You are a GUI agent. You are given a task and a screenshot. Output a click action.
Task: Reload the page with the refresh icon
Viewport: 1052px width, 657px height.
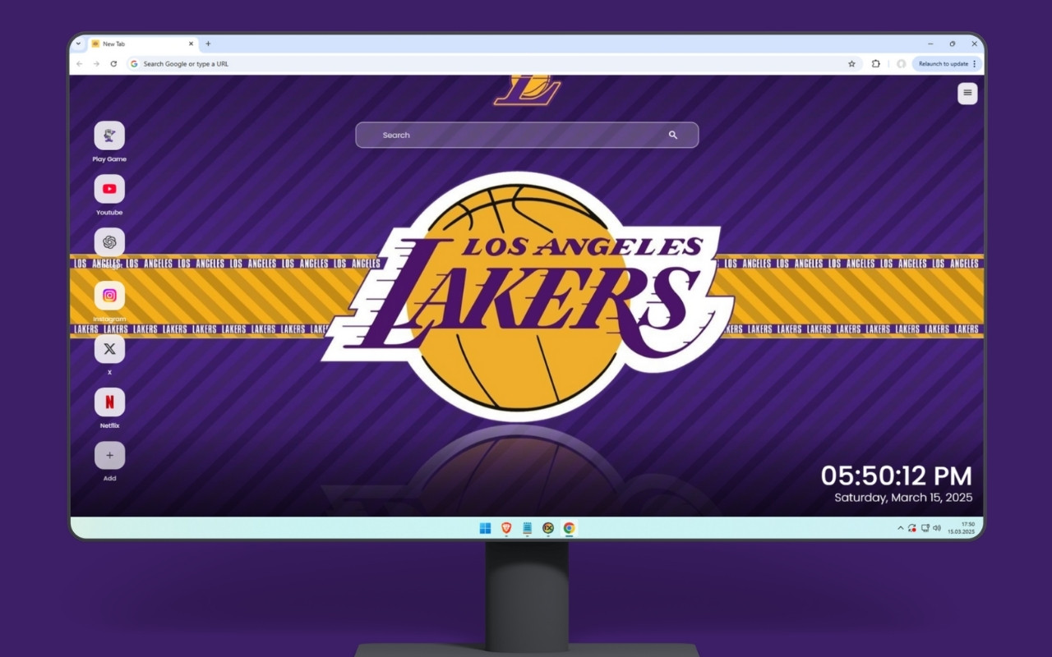[x=114, y=63]
